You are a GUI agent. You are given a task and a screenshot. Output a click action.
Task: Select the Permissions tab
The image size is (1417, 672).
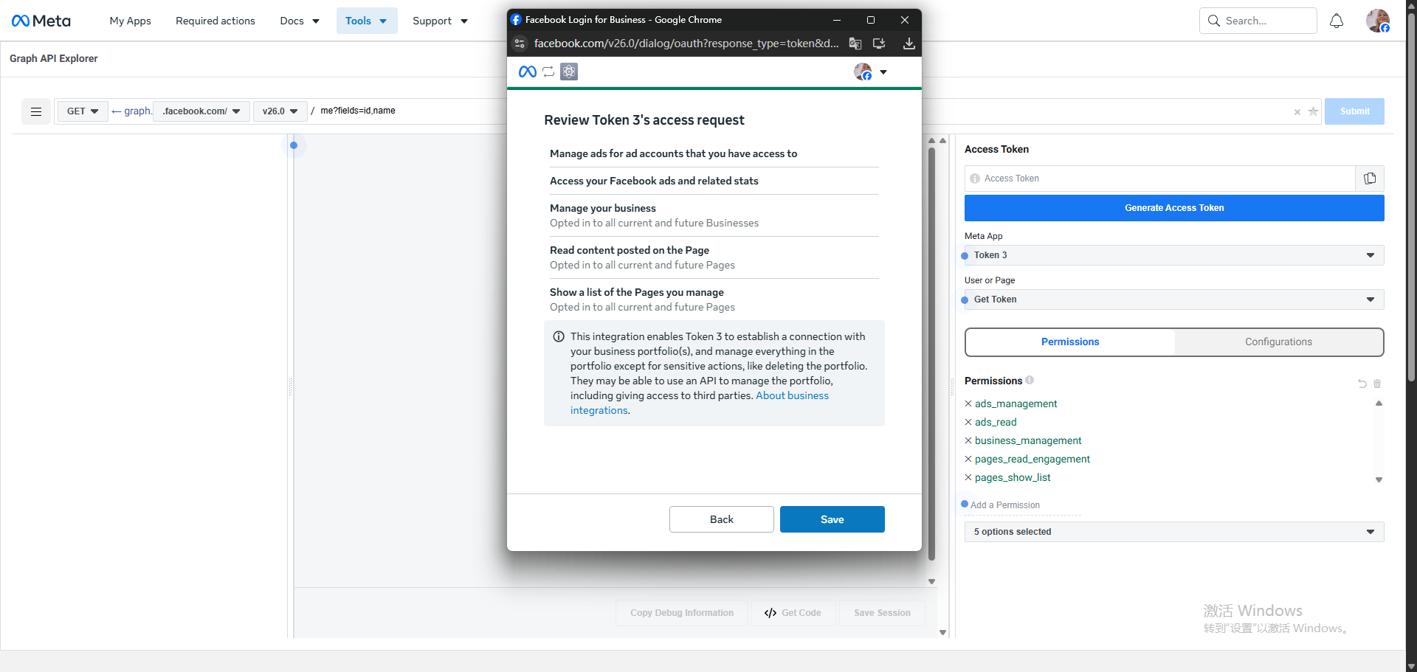coord(1070,342)
